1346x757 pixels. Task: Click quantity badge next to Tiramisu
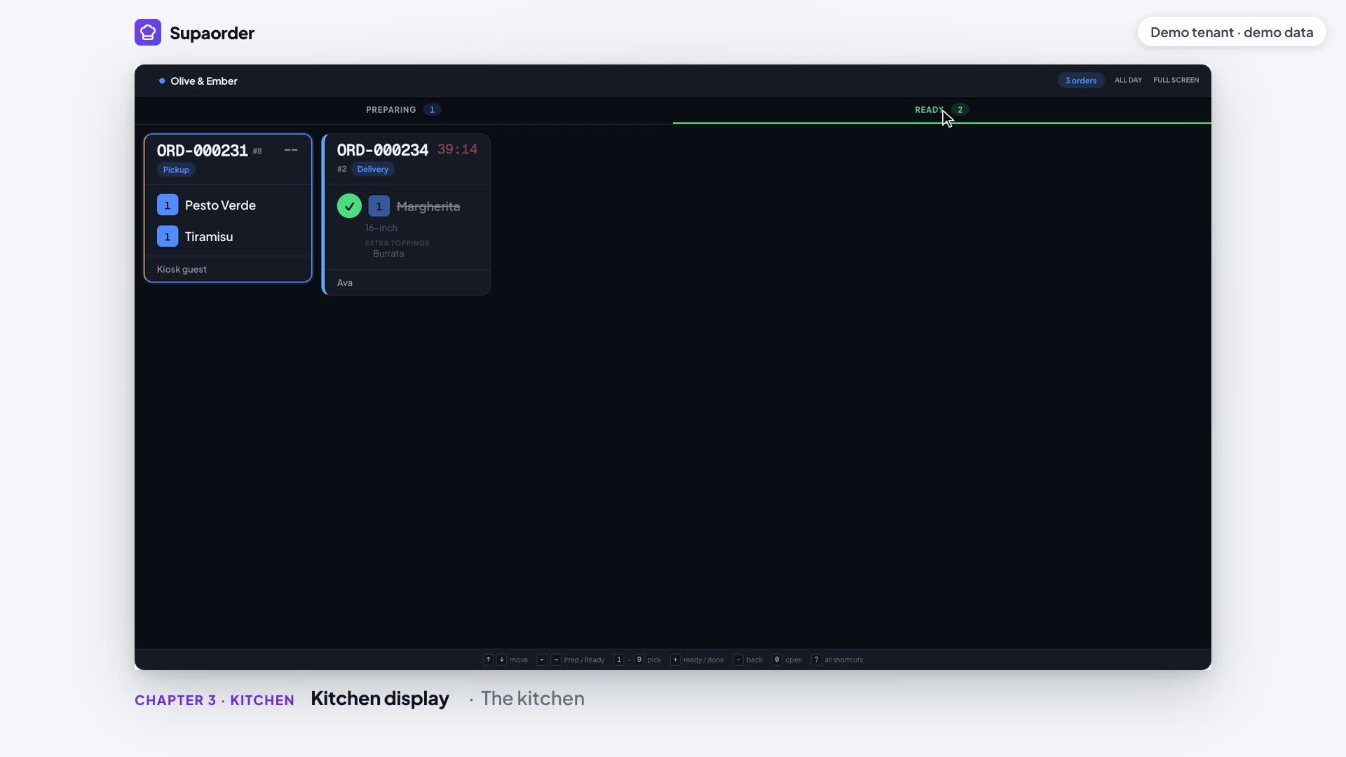coord(168,237)
